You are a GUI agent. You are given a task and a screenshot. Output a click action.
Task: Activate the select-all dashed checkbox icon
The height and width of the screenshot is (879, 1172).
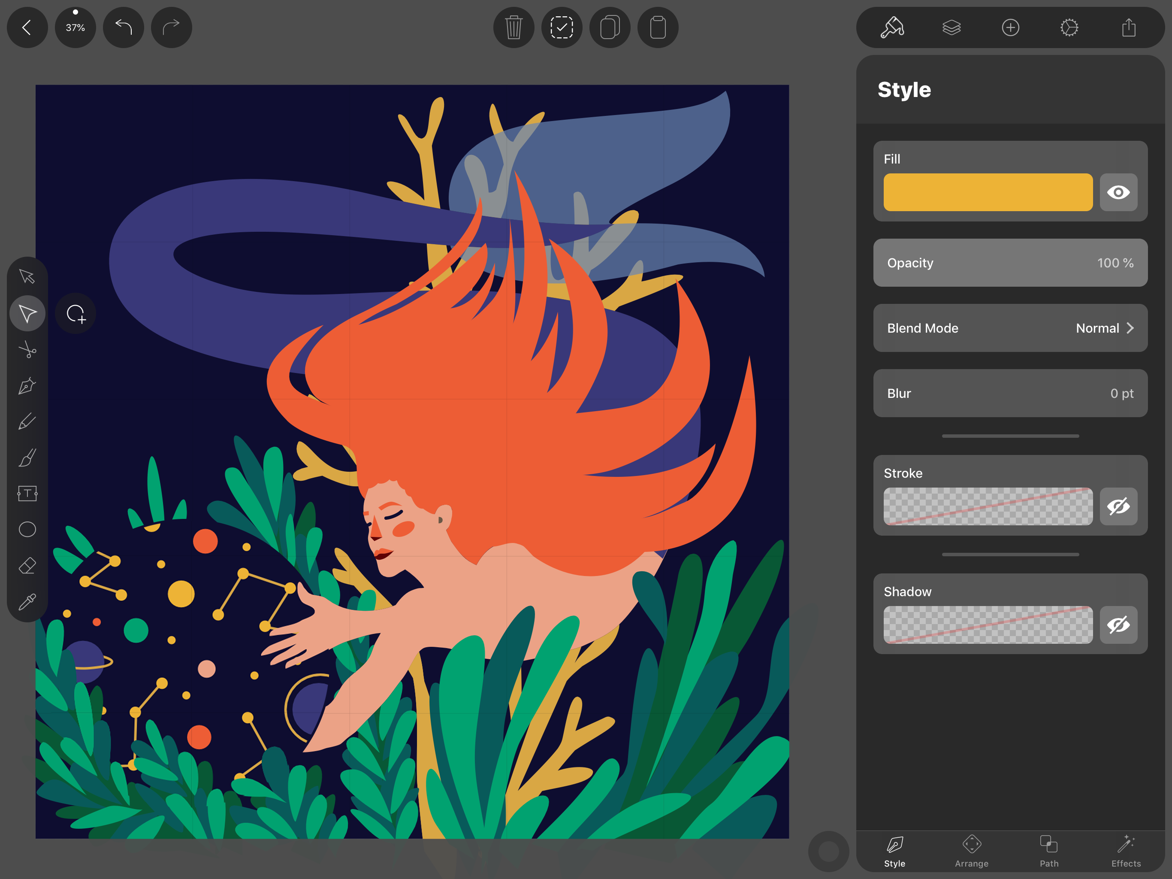click(x=562, y=27)
